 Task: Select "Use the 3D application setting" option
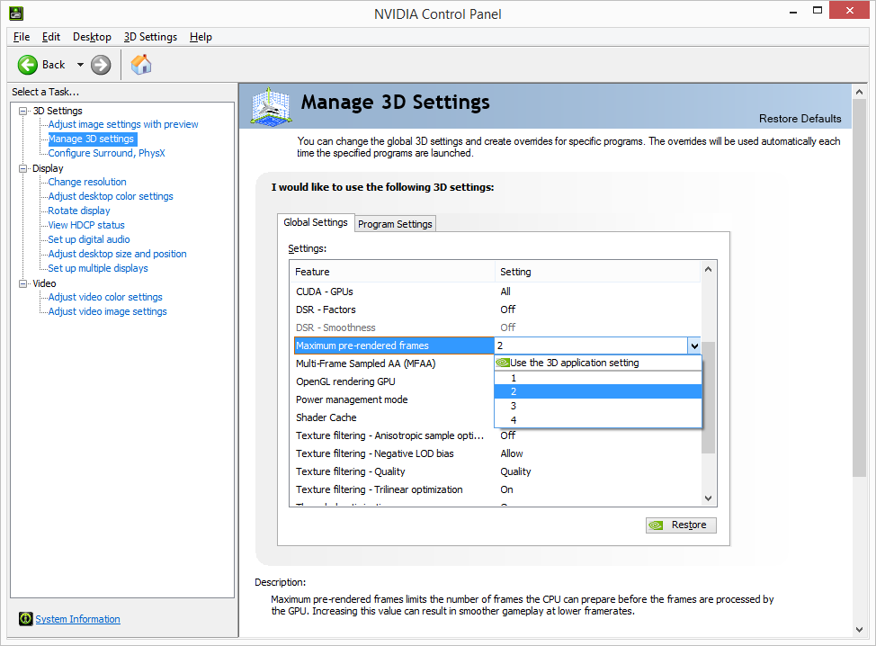[x=574, y=363]
